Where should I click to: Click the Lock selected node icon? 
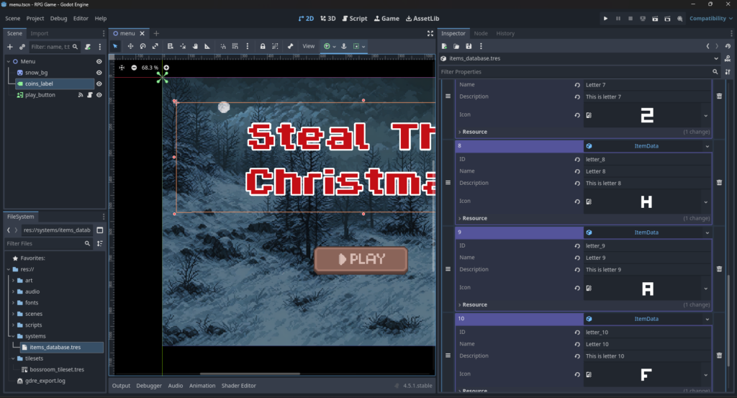[x=263, y=46]
